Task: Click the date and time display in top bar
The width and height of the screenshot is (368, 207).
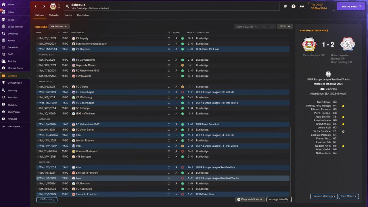Action: click(319, 6)
